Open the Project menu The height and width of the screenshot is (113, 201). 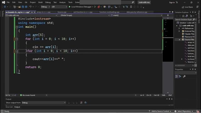(x=33, y=2)
